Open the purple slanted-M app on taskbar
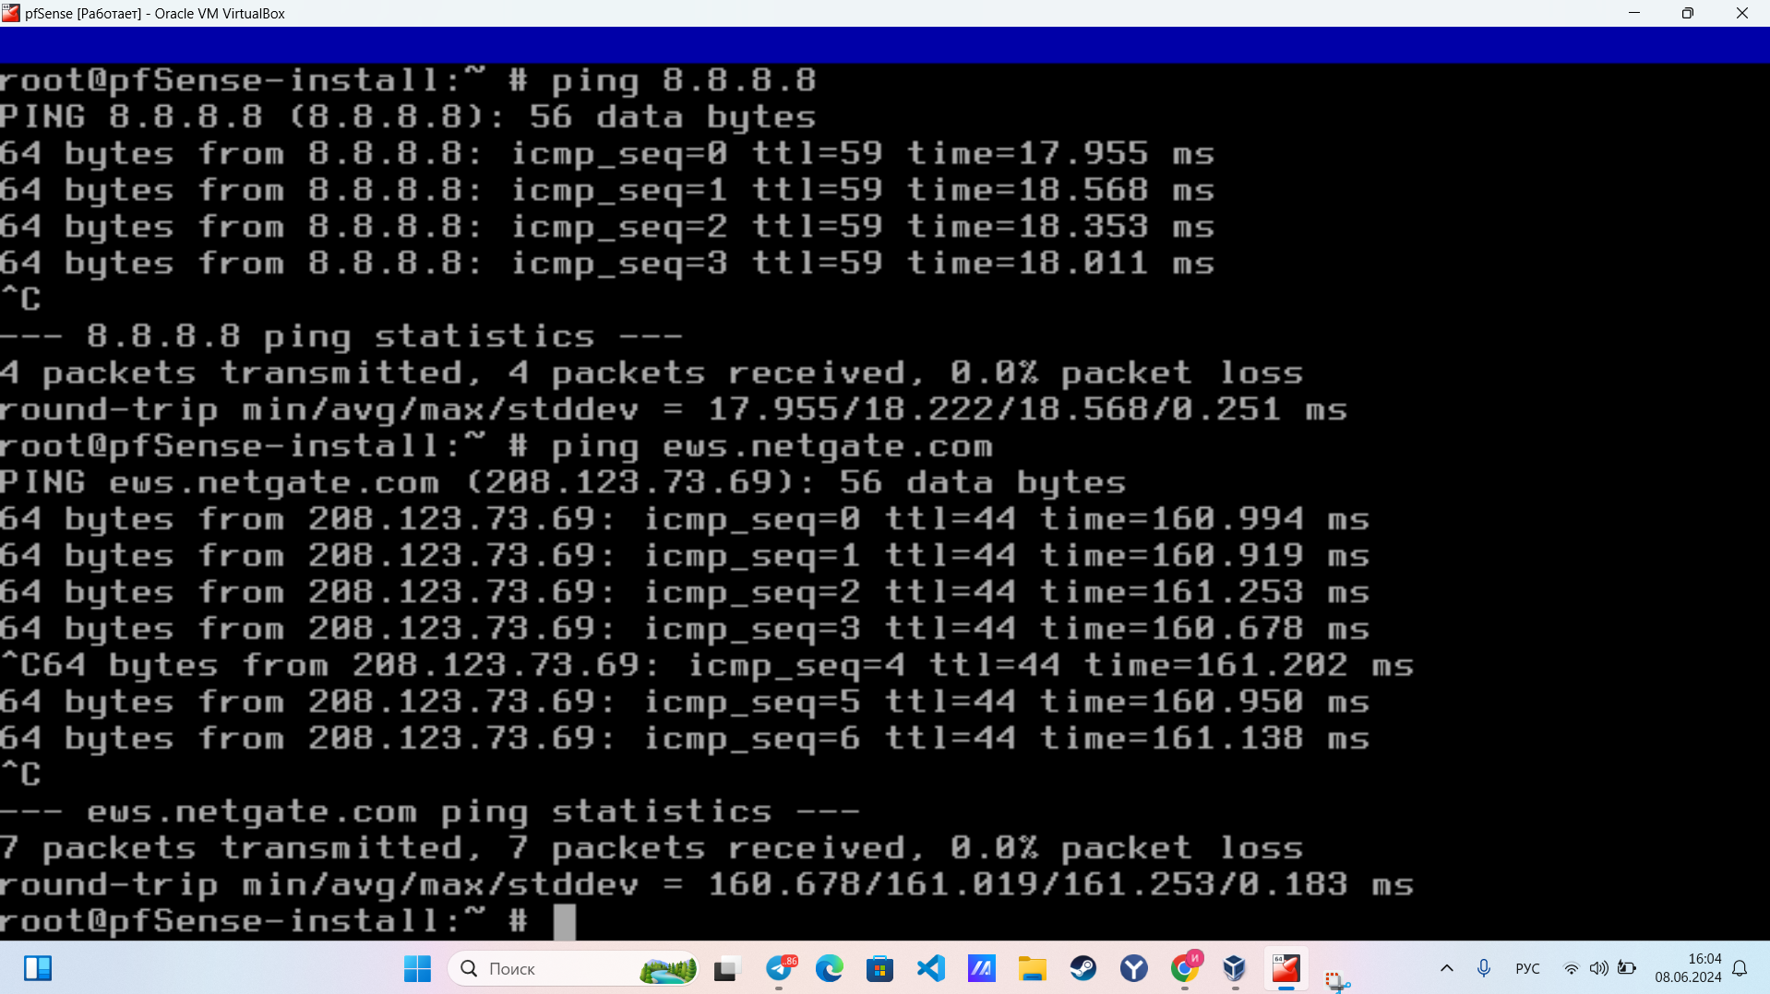 pos(981,968)
